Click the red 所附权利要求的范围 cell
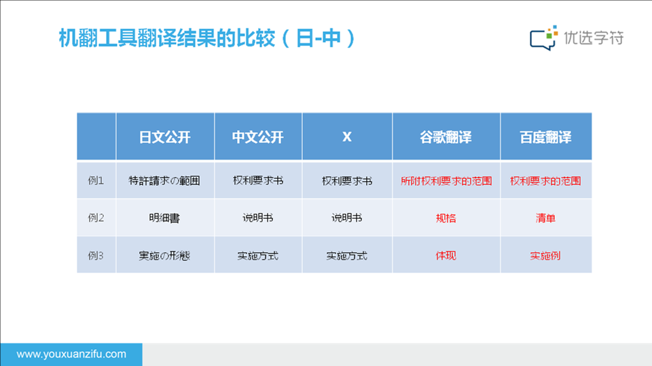The height and width of the screenshot is (366, 652). (446, 181)
